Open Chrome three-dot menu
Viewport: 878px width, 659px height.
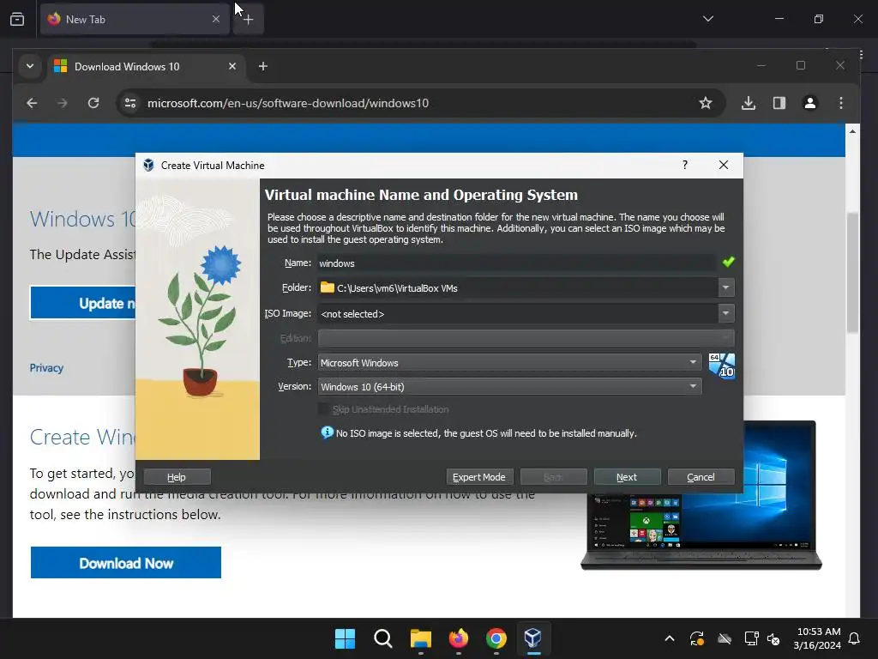tap(840, 103)
